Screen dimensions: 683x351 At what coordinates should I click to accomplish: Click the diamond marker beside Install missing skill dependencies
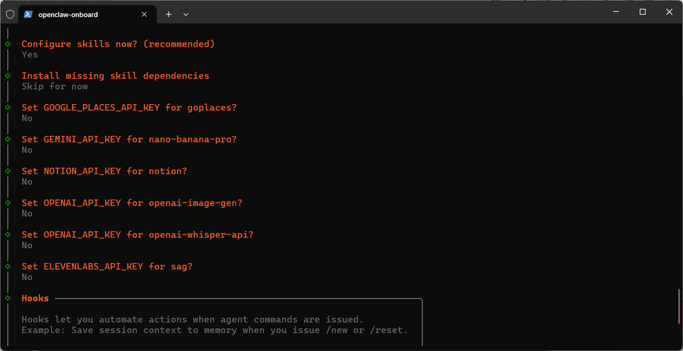tap(8, 76)
